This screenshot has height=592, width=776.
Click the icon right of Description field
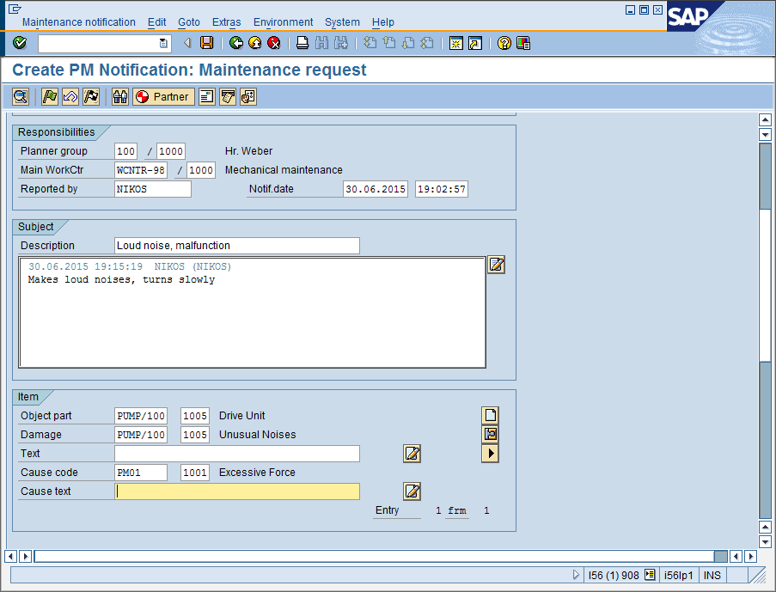point(497,265)
